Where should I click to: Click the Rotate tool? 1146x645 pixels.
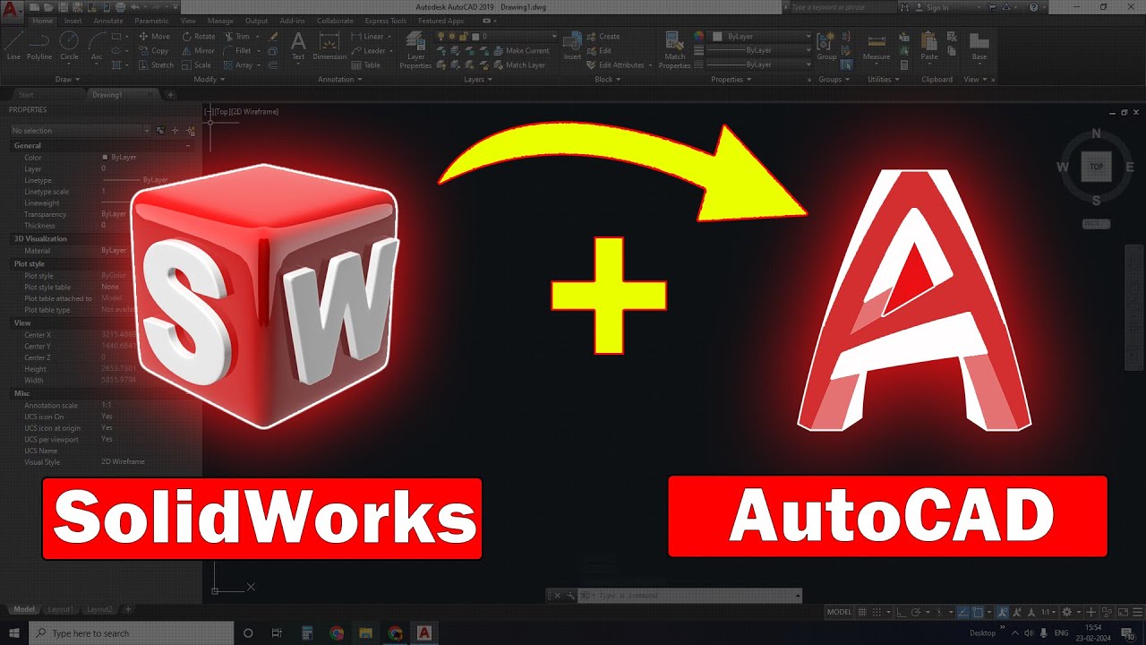198,37
